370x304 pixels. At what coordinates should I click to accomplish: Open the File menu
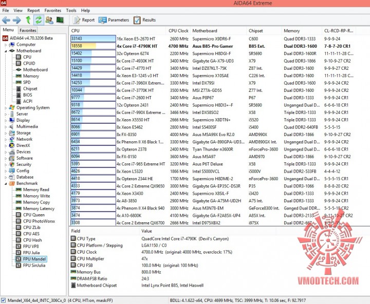[6, 10]
